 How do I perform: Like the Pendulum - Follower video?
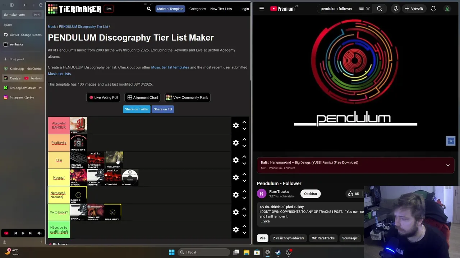(353, 193)
